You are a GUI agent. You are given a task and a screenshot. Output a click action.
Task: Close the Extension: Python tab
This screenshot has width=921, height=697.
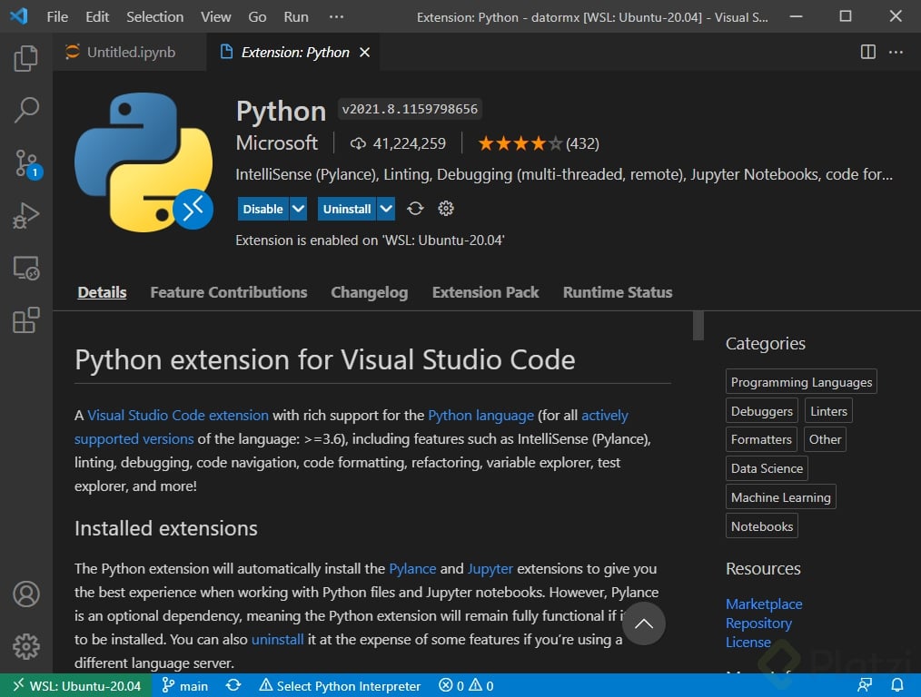point(365,53)
